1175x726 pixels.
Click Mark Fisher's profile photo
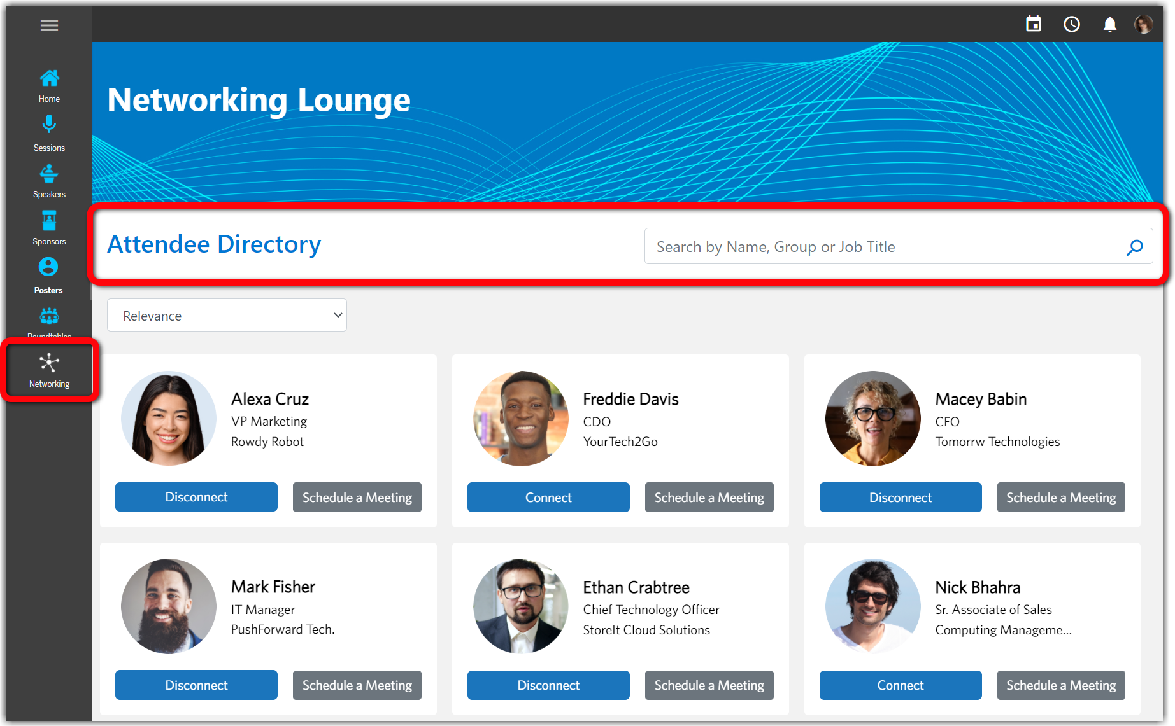(169, 606)
